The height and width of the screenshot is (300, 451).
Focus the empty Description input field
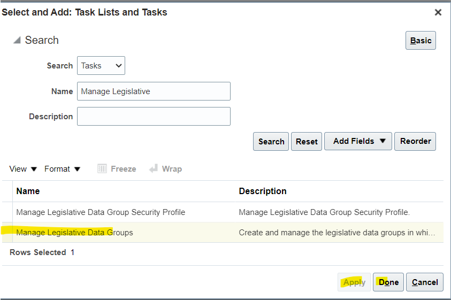[154, 117]
